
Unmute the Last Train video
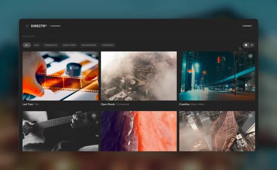pos(94,56)
